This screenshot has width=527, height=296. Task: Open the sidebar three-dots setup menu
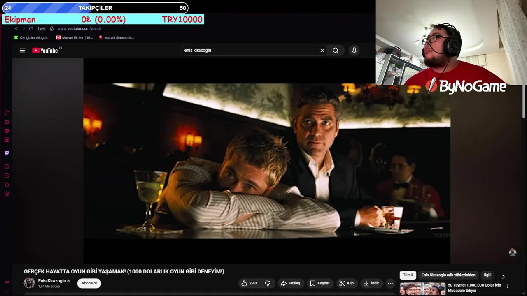[x=7, y=291]
